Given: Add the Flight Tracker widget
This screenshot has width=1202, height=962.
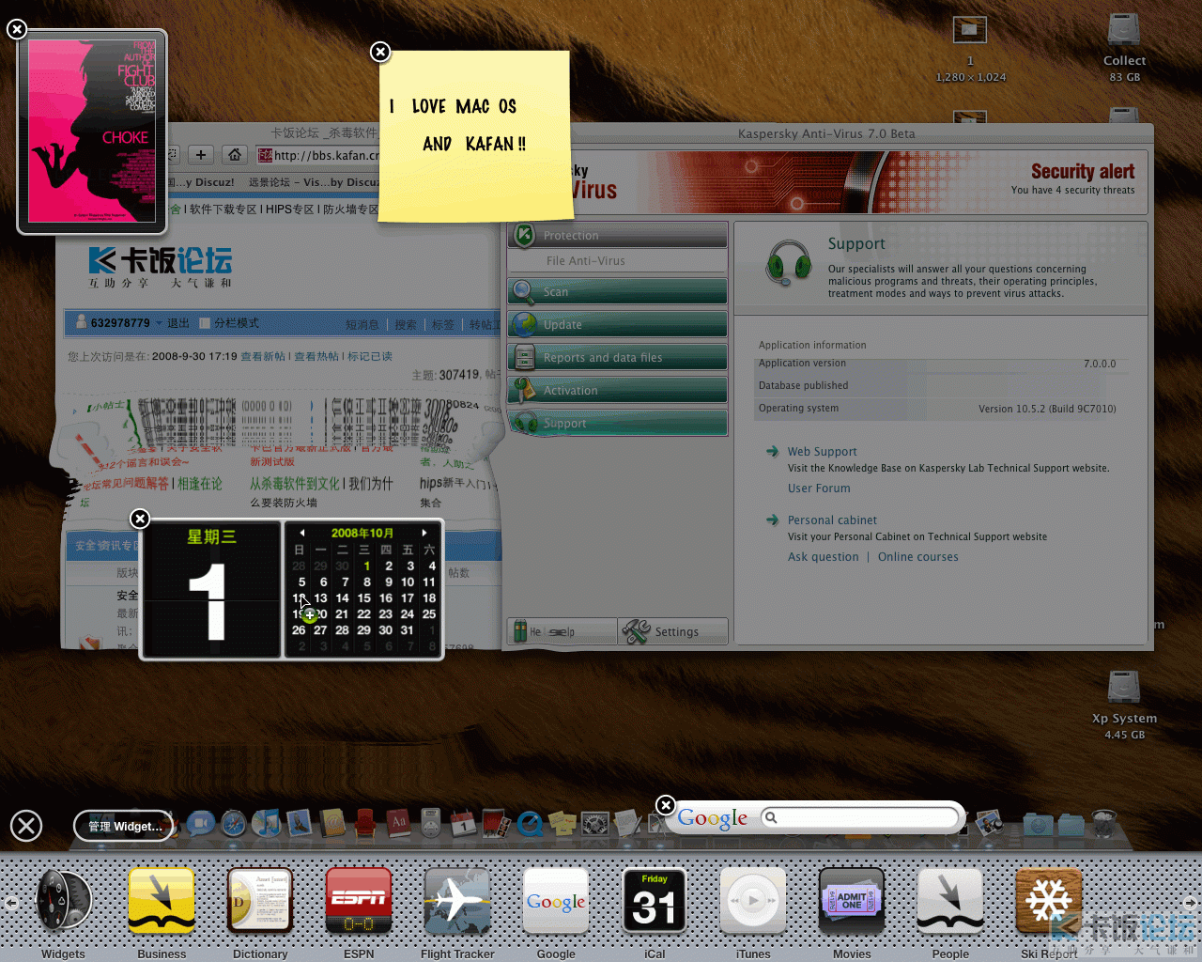Looking at the screenshot, I should (457, 900).
